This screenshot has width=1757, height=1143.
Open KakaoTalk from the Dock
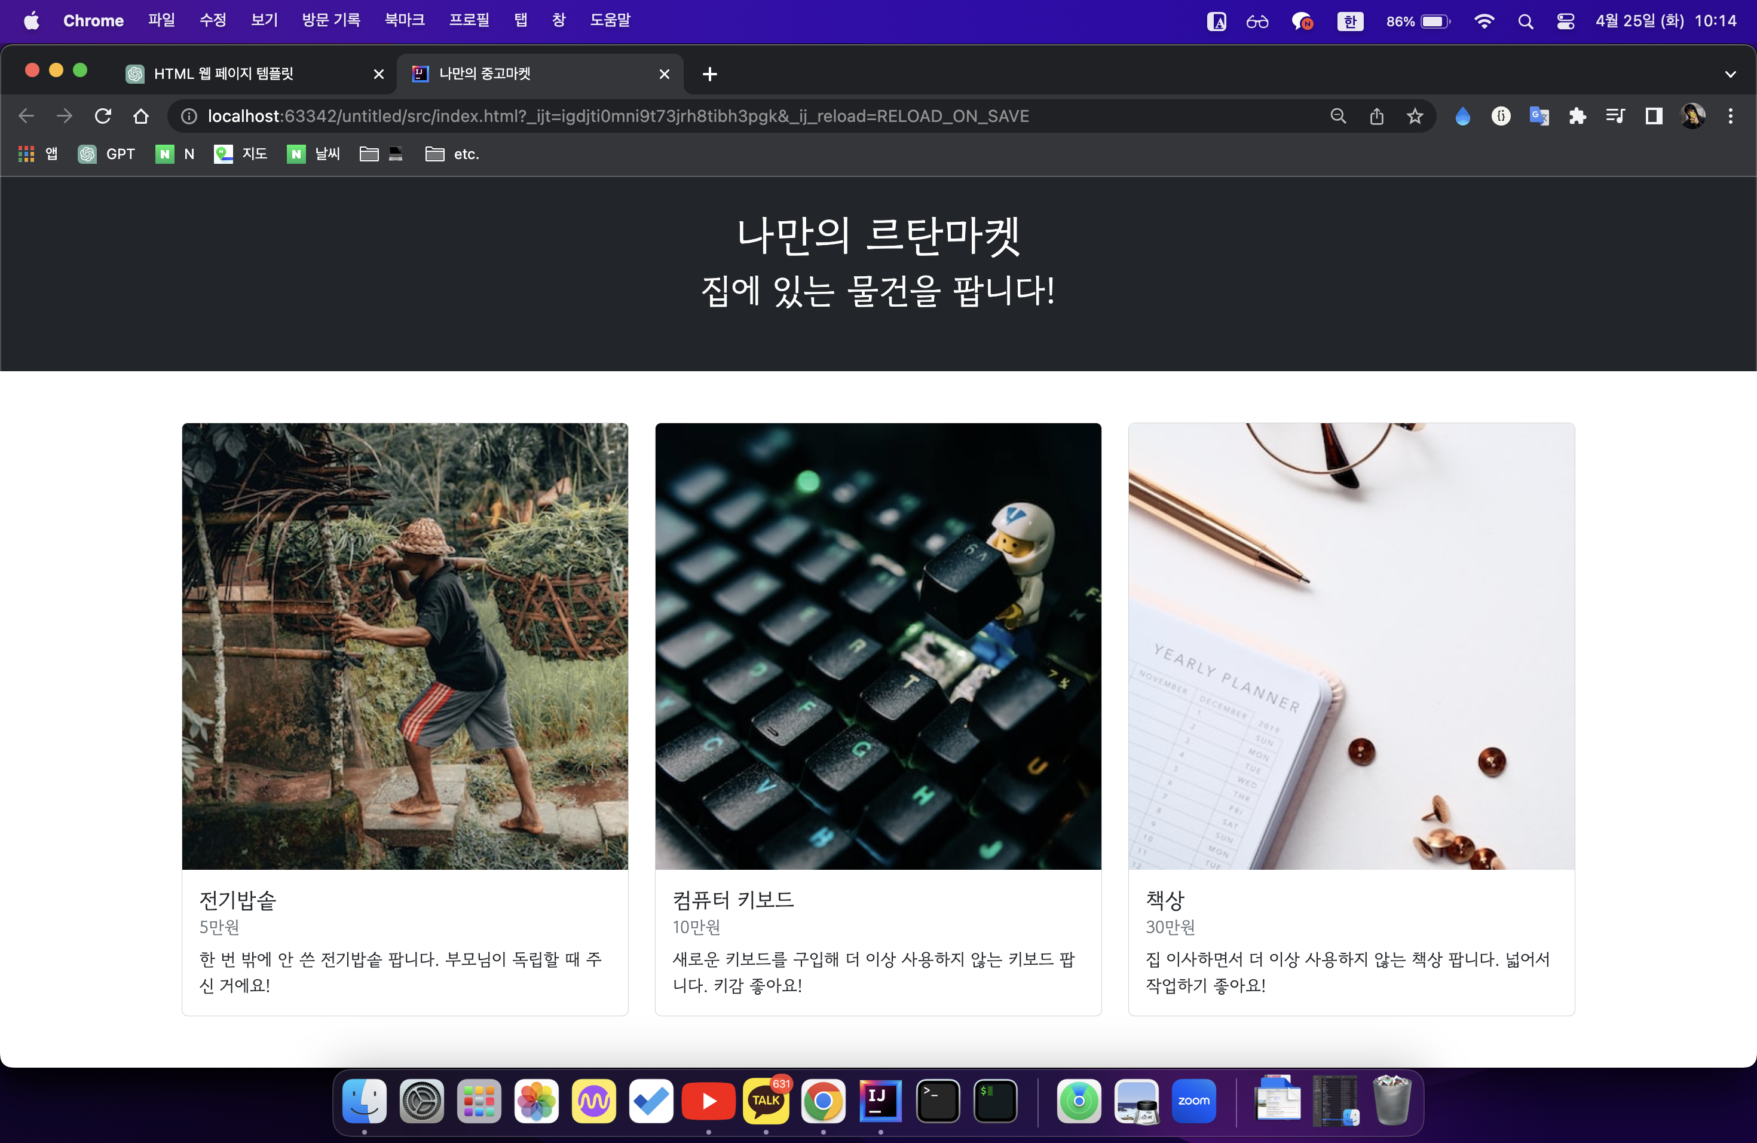click(x=766, y=1101)
